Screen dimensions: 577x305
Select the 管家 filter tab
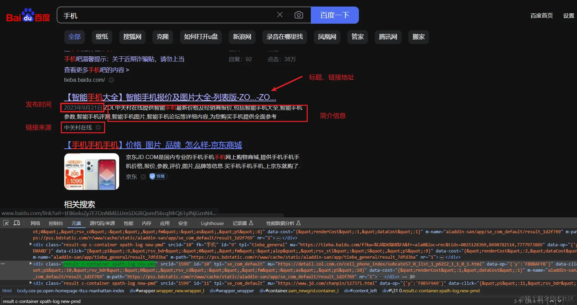(x=358, y=37)
